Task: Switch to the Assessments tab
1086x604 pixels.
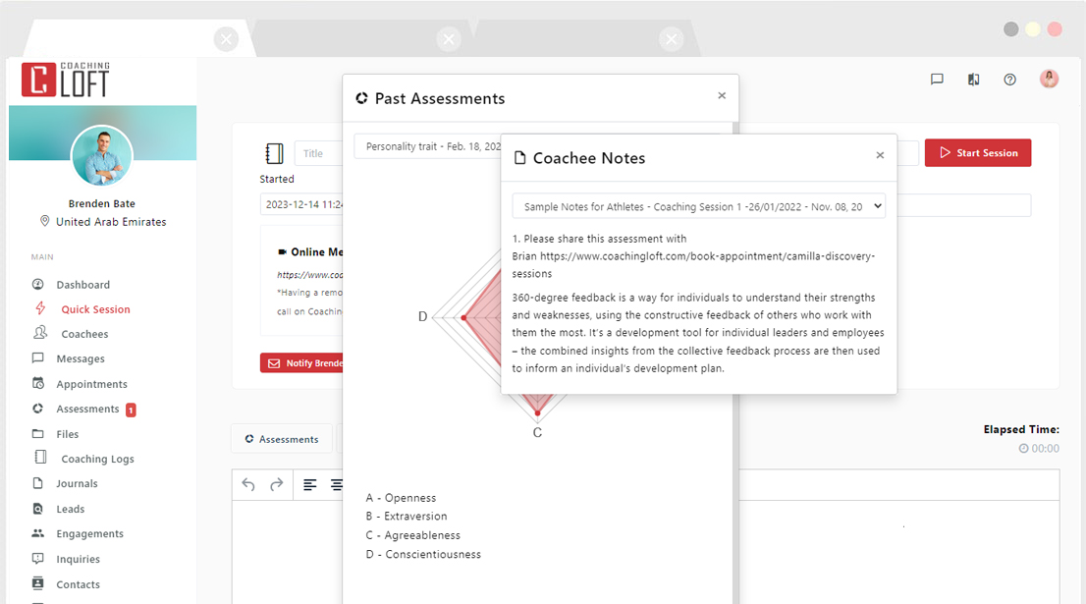Action: click(282, 438)
